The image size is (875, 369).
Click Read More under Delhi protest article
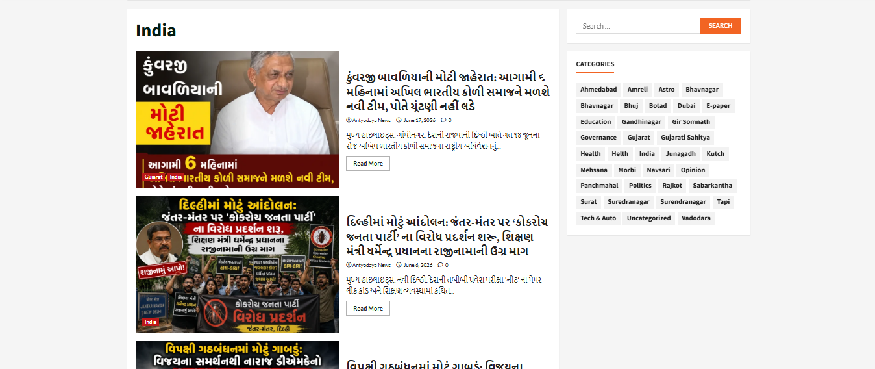(x=368, y=309)
